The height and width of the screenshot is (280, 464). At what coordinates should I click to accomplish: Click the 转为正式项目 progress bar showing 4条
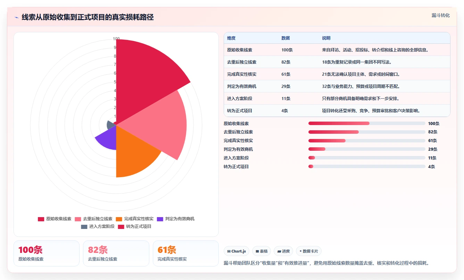point(367,166)
